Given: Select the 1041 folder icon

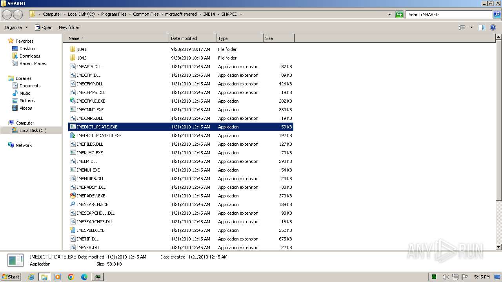Looking at the screenshot, I should tap(73, 49).
